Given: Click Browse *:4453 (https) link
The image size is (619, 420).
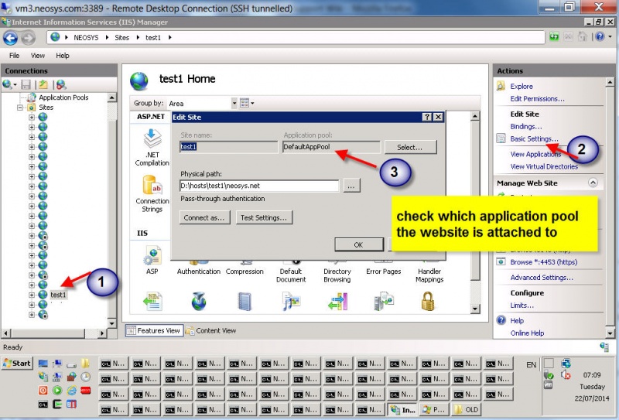Looking at the screenshot, I should [x=544, y=261].
